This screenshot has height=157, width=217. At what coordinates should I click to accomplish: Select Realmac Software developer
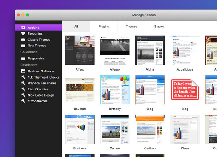click(39, 71)
